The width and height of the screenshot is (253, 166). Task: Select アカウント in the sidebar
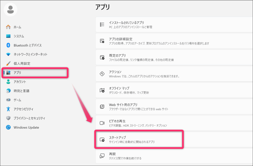pyautogui.click(x=21, y=82)
